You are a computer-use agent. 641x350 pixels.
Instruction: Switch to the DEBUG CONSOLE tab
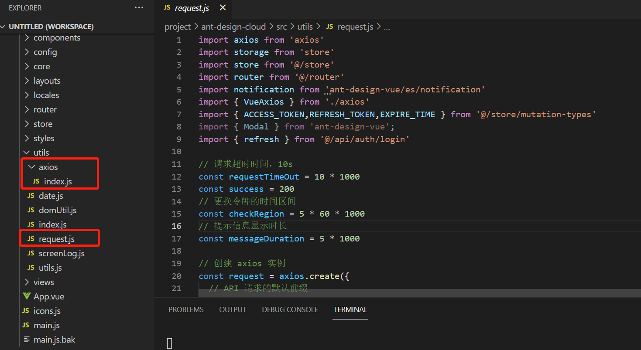tap(290, 309)
